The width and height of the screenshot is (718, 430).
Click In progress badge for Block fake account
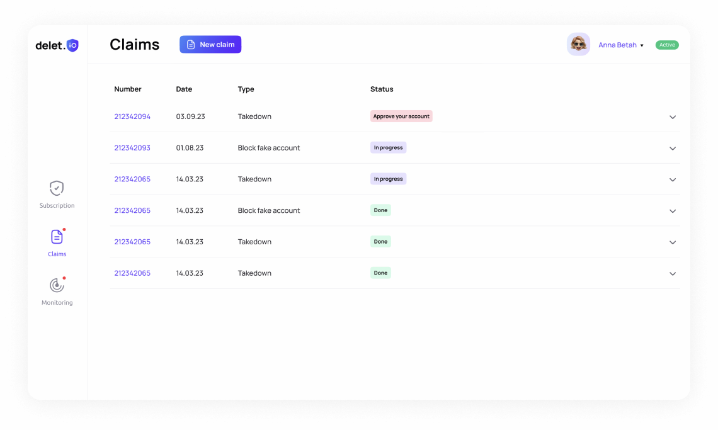pos(388,148)
